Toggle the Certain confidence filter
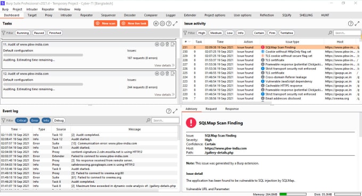Viewport: 362px width, 196px height. pyautogui.click(x=259, y=33)
